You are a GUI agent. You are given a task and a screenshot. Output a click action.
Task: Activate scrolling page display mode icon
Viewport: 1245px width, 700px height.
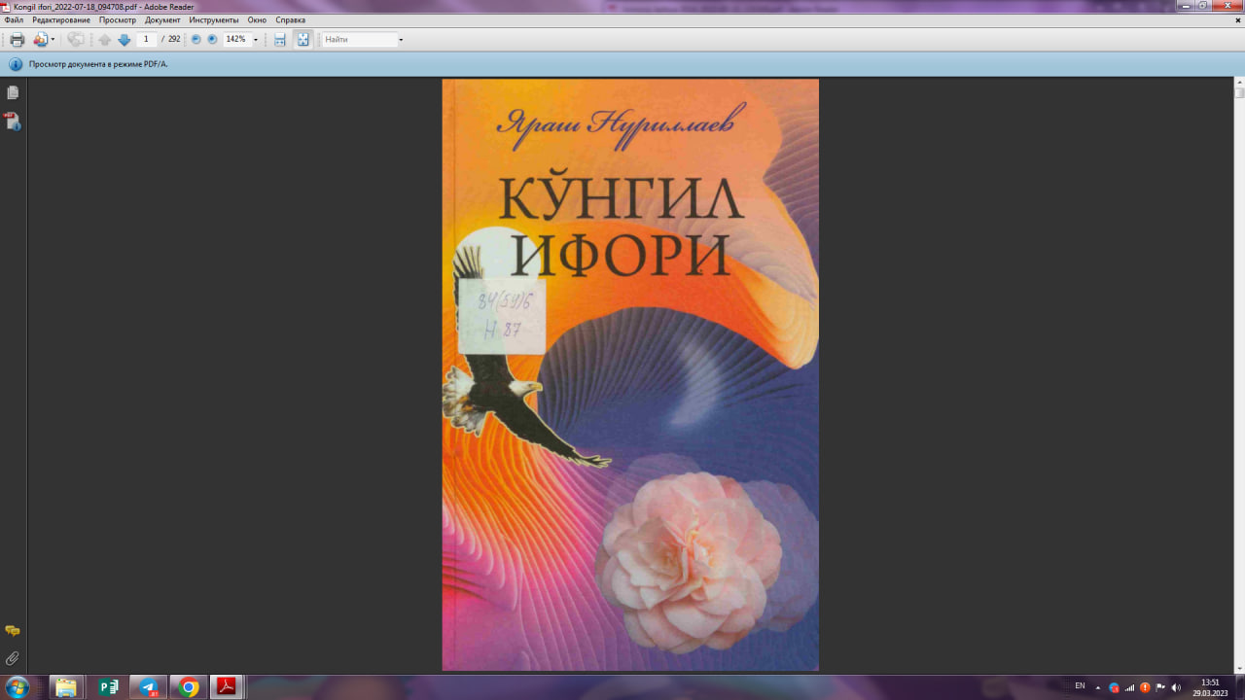279,40
